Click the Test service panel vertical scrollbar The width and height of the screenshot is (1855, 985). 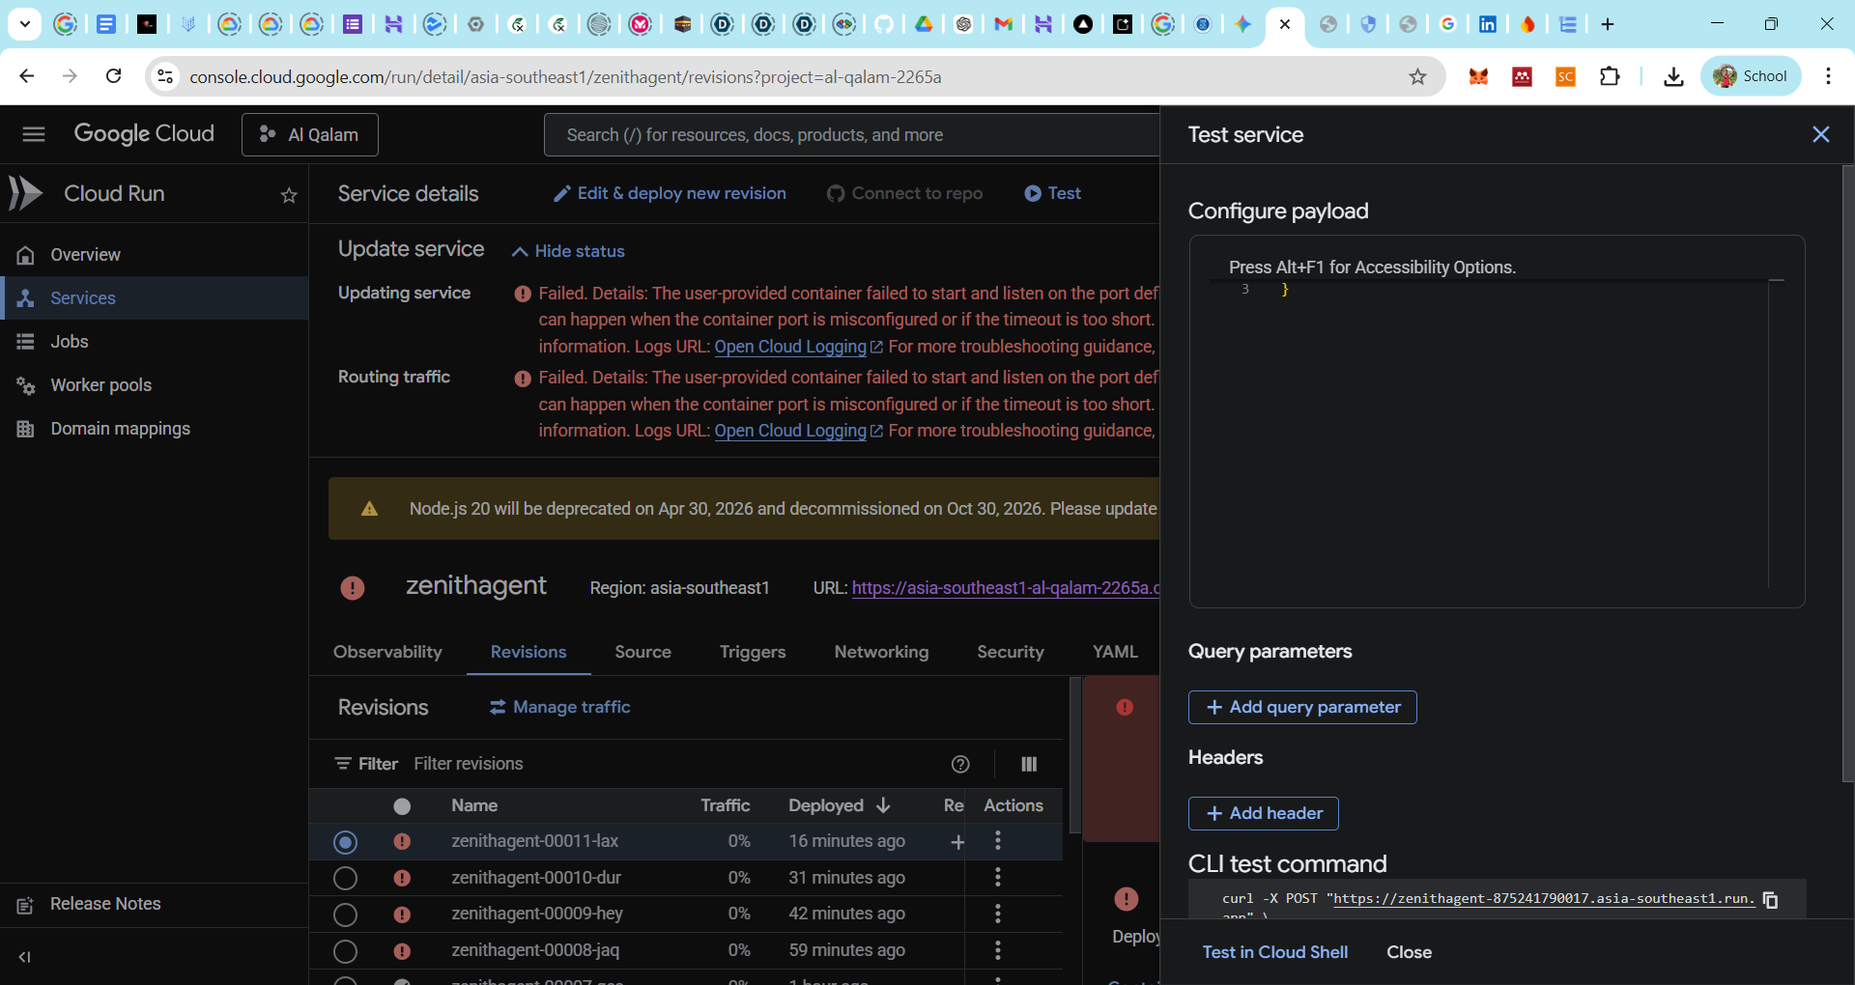click(1848, 473)
